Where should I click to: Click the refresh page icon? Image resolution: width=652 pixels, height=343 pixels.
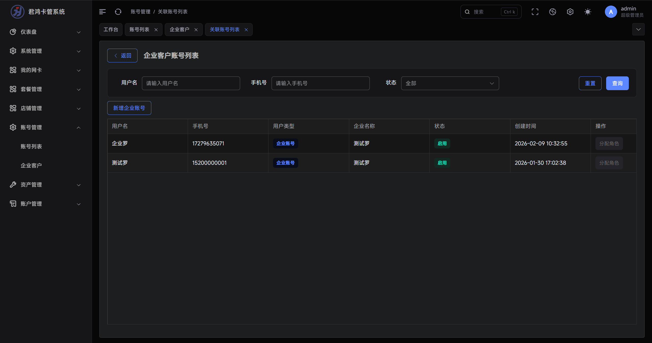pos(118,12)
